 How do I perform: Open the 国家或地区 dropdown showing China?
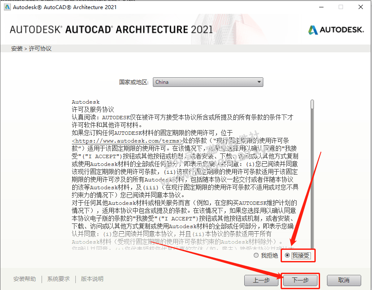point(208,82)
